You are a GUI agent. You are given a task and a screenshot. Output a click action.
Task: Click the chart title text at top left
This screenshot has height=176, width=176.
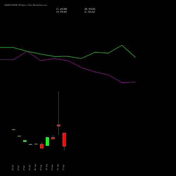point(26,5)
